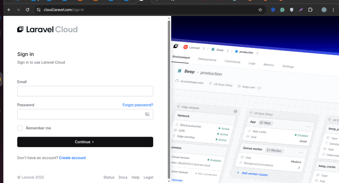Click the Edge network info icon

tap(235, 111)
